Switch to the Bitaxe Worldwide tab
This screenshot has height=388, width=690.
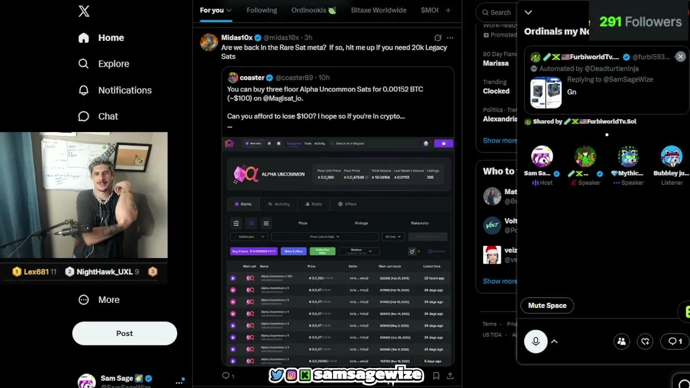pos(378,10)
